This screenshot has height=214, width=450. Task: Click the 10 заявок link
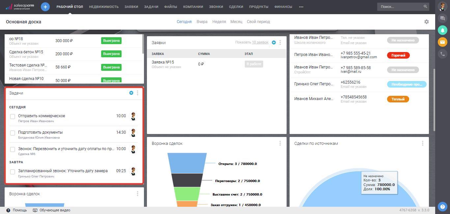tap(260, 42)
